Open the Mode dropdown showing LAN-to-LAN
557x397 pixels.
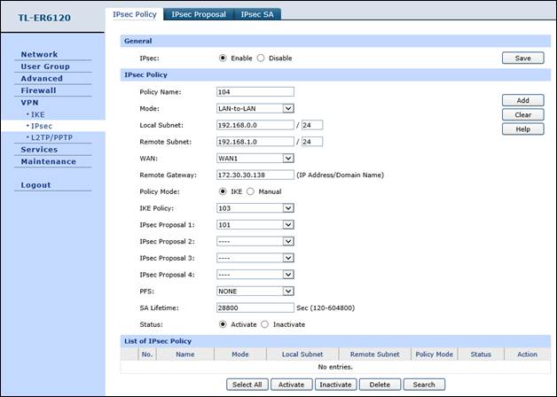(255, 108)
